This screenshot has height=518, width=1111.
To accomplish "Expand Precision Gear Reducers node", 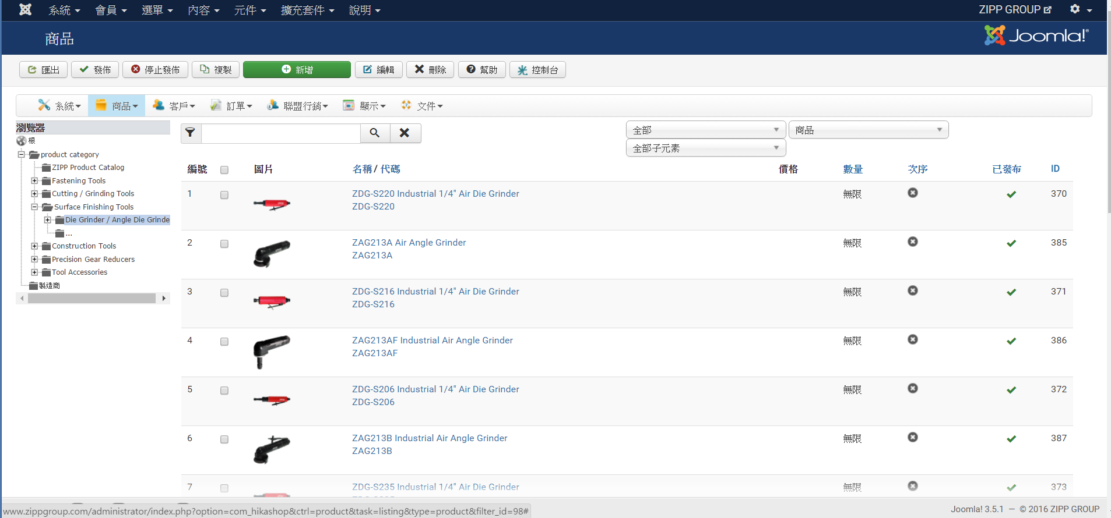I will (34, 259).
